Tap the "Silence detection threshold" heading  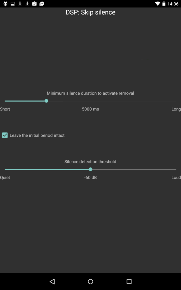(90, 162)
